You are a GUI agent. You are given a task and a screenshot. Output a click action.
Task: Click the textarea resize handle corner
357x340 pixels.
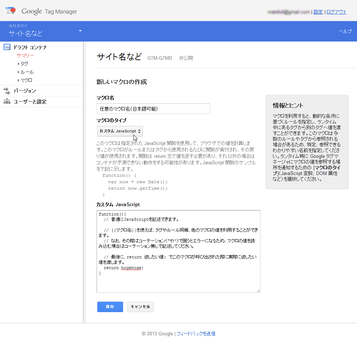[x=258, y=290]
